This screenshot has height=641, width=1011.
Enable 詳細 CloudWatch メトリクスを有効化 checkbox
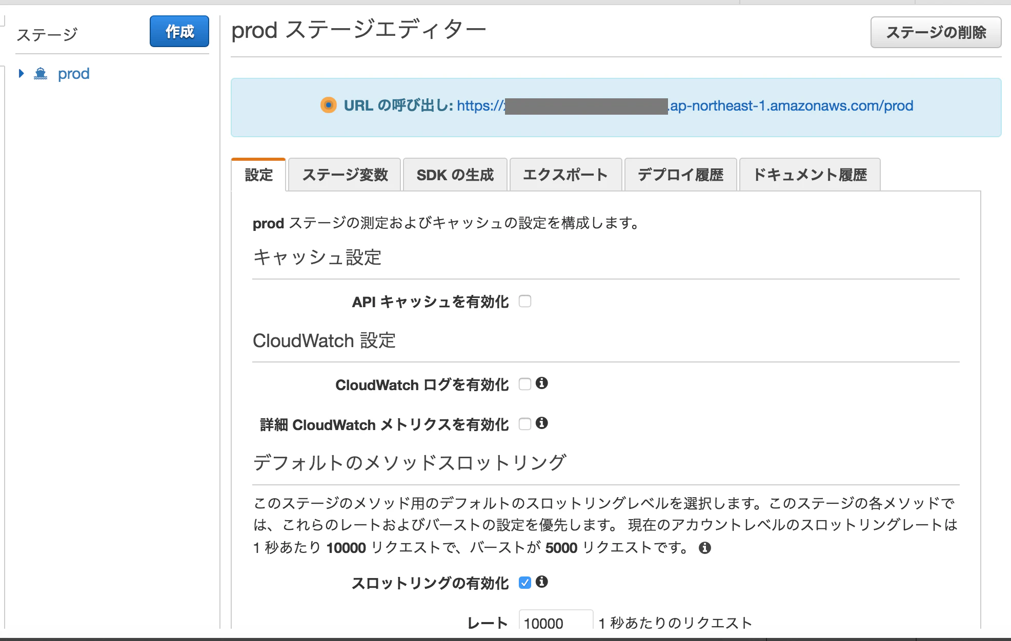click(x=525, y=424)
